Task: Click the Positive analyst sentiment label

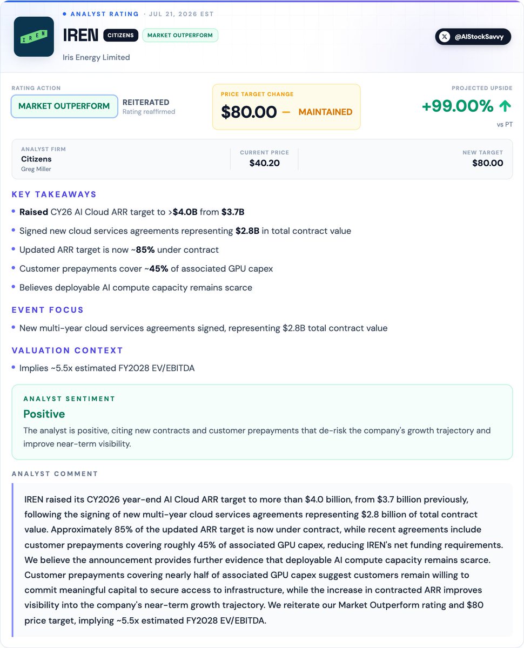Action: (x=44, y=414)
